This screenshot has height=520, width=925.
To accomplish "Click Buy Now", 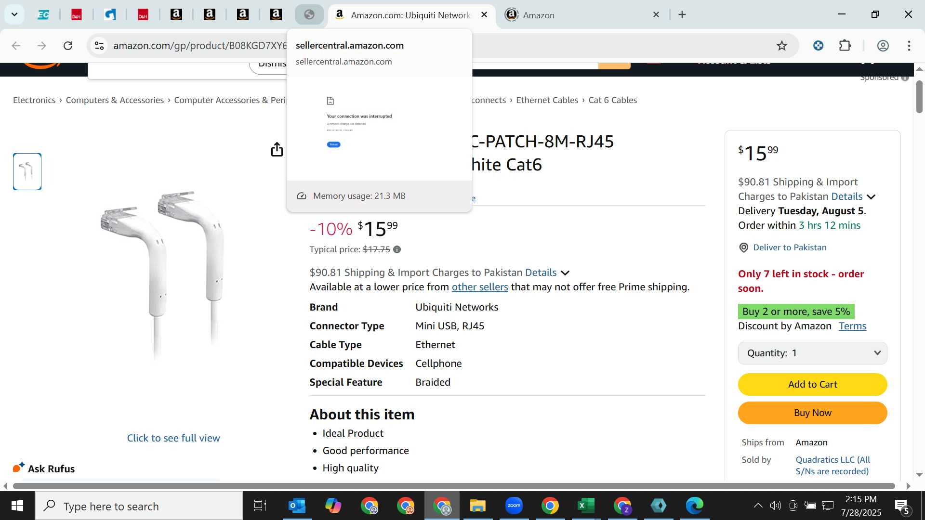I will tap(812, 413).
